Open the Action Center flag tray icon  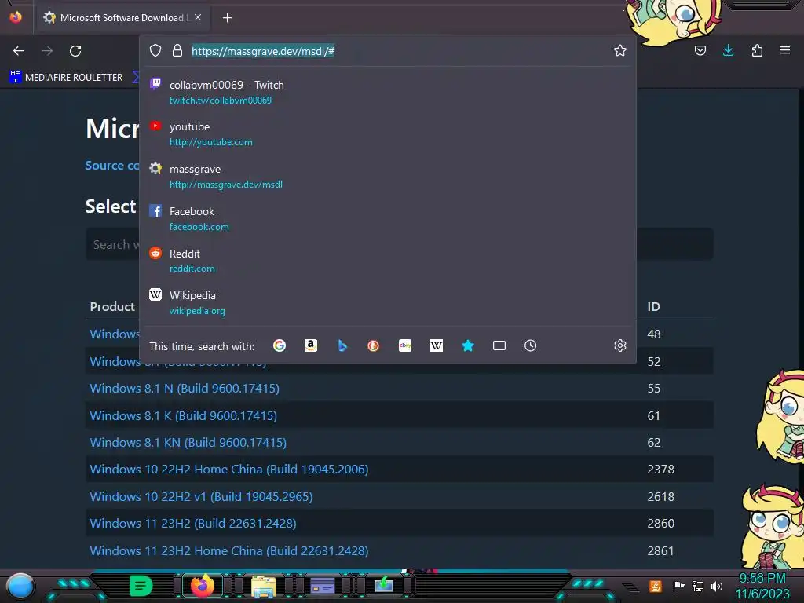coord(678,586)
